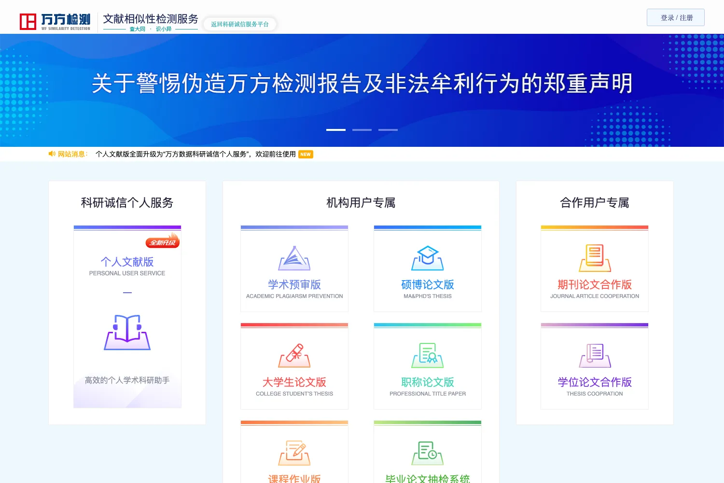Screen dimensions: 724x483
Task: Open the 期刊论文合作版 title link
Action: [x=595, y=284]
